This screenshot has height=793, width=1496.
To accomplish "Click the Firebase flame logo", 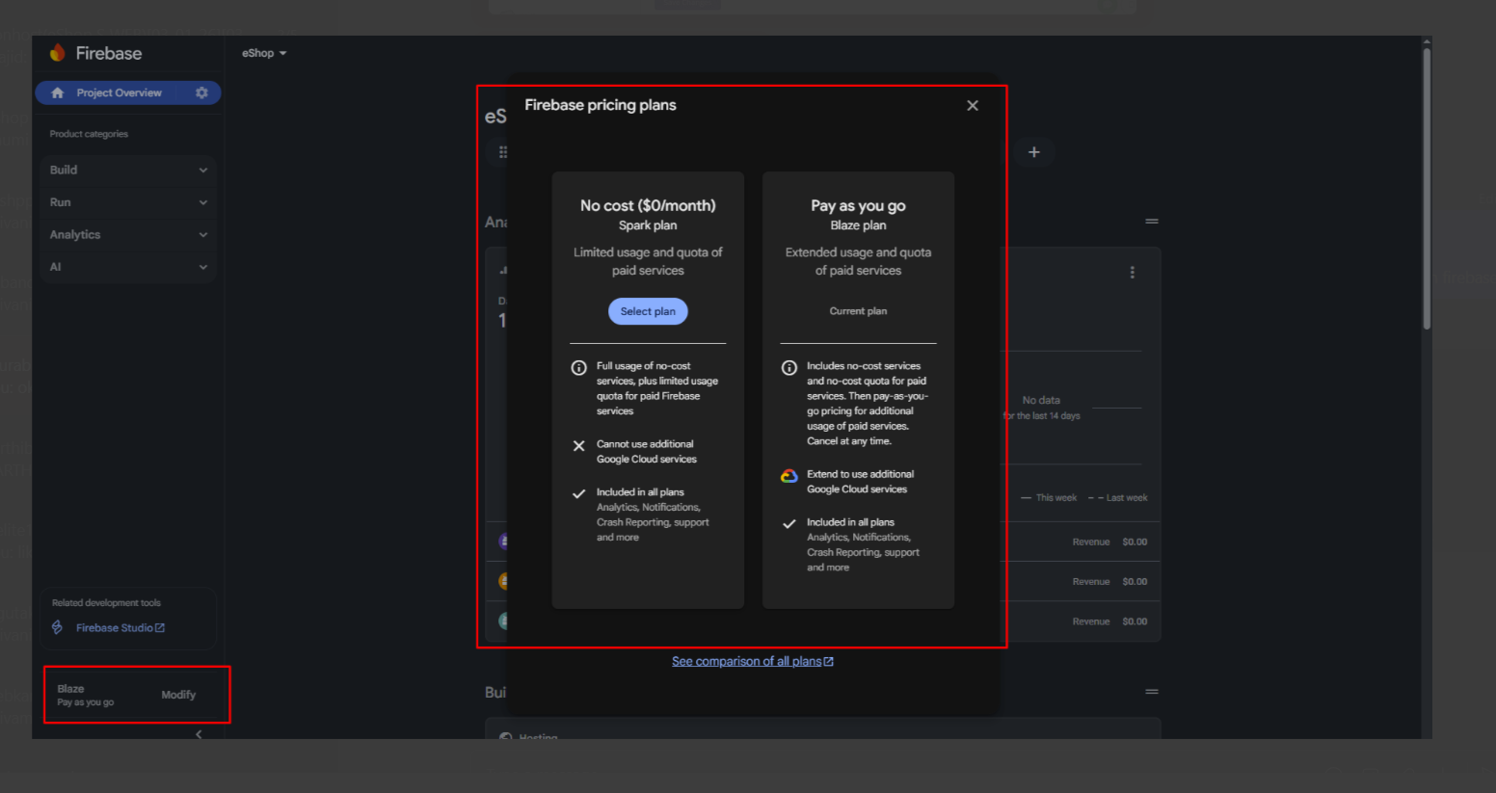I will (58, 53).
